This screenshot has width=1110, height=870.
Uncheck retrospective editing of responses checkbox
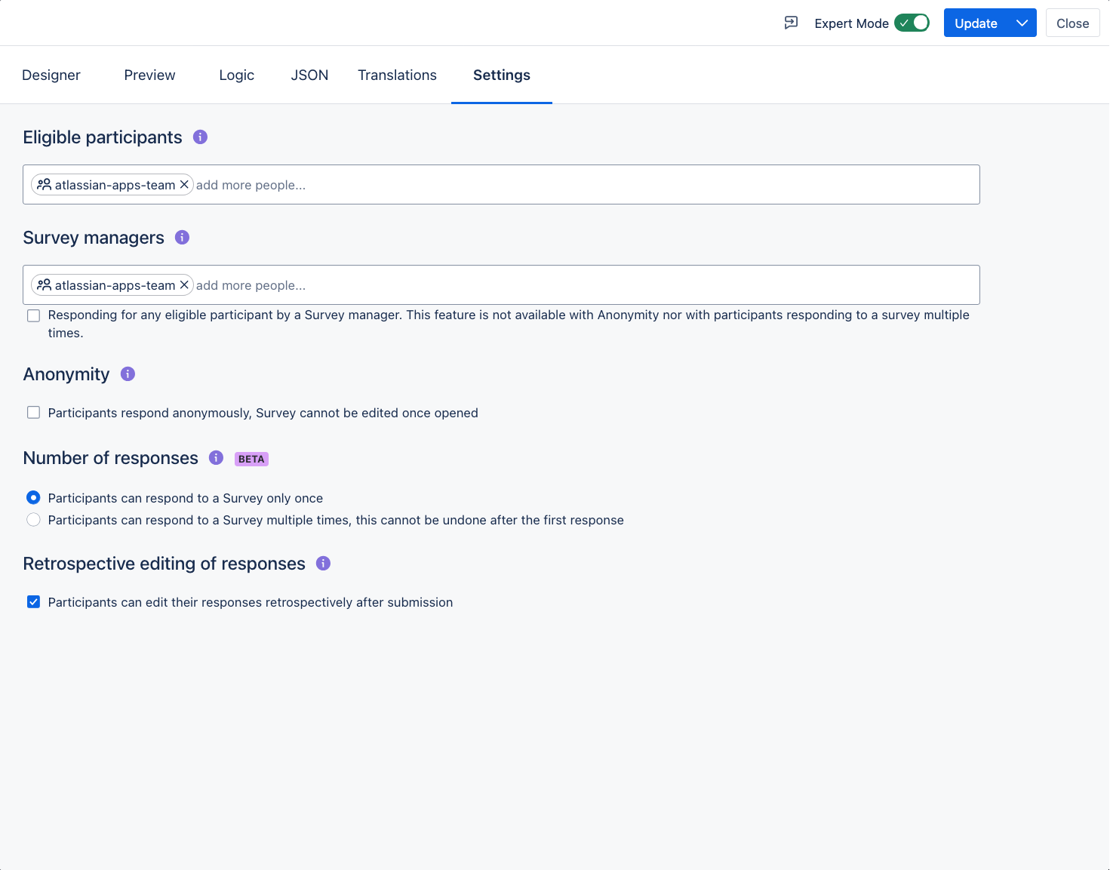tap(34, 601)
